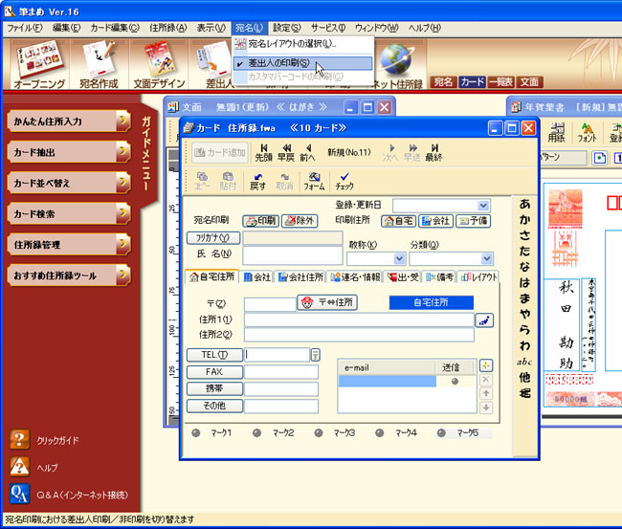Click the postal code to address button
This screenshot has height=529, width=622.
(326, 302)
